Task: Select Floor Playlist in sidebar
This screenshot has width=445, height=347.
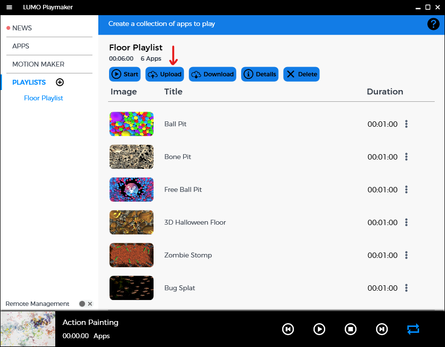Action: pyautogui.click(x=44, y=98)
